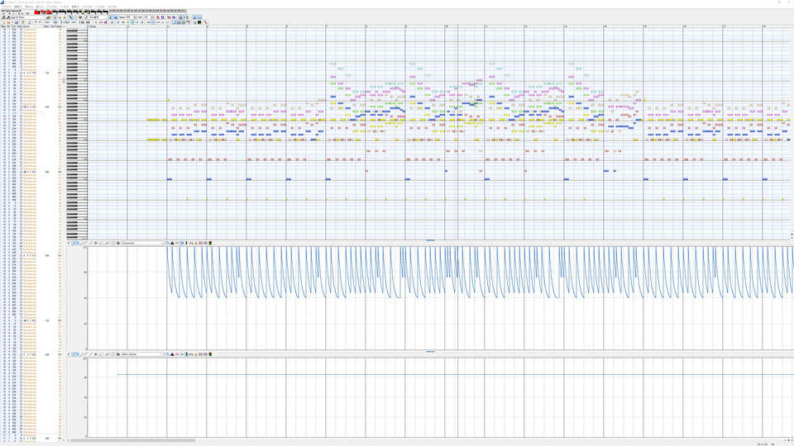
Task: Redo the last undone edit
Action: pos(40,22)
